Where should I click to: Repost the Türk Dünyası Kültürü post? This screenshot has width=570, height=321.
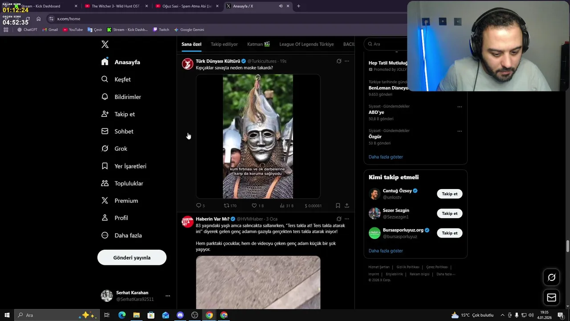(230, 206)
